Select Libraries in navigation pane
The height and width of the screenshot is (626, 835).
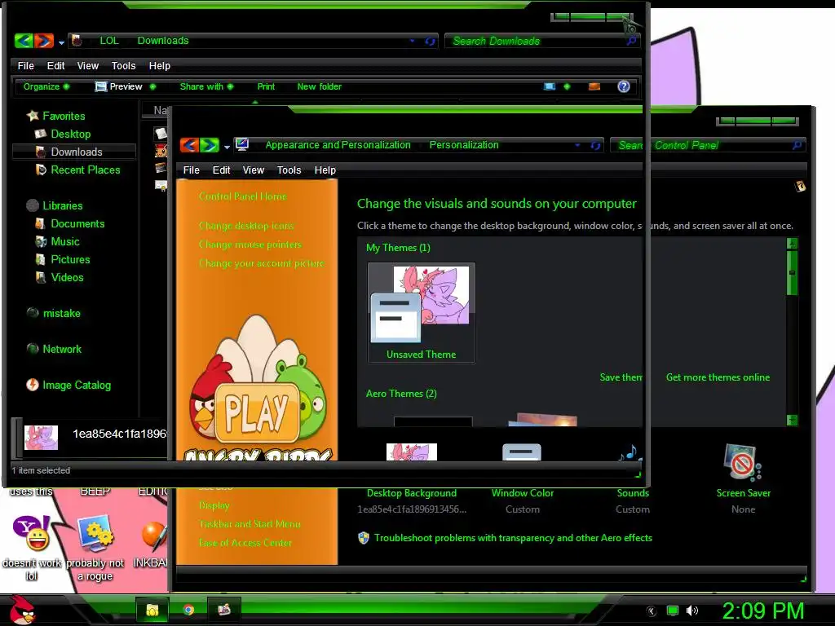(55, 205)
